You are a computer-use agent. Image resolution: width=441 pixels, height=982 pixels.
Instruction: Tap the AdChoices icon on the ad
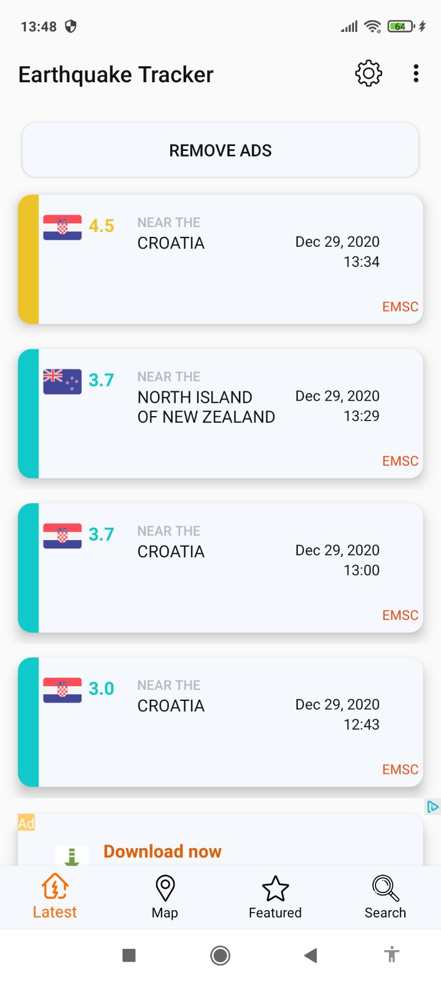[x=432, y=806]
